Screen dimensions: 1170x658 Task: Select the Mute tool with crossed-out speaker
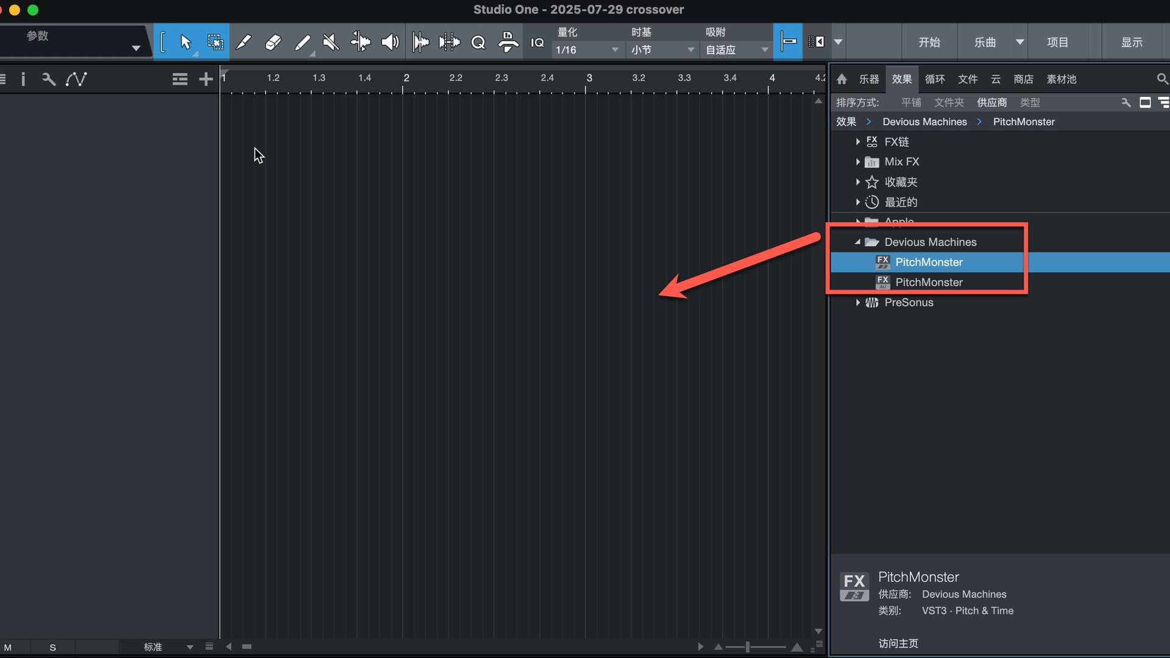[331, 42]
